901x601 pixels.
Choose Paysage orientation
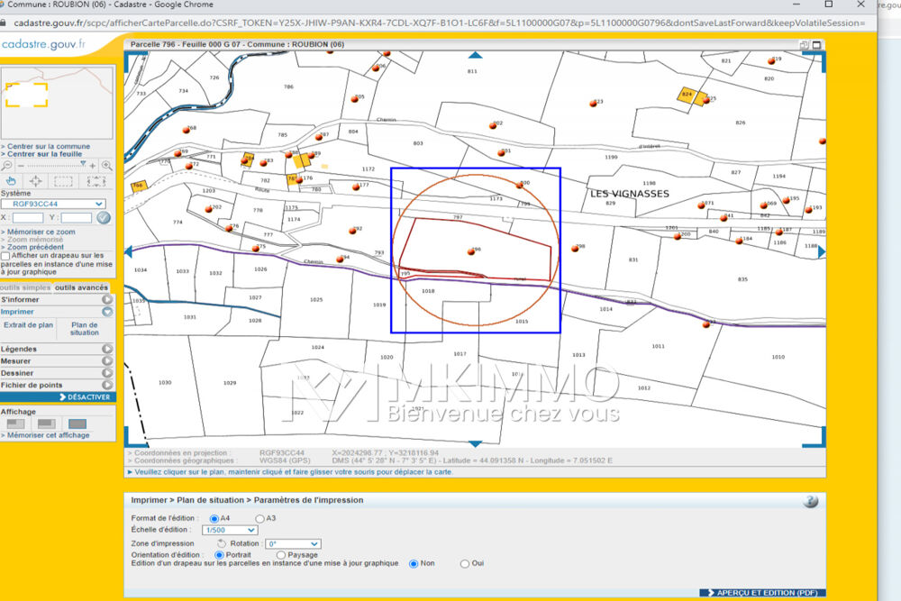click(x=281, y=555)
